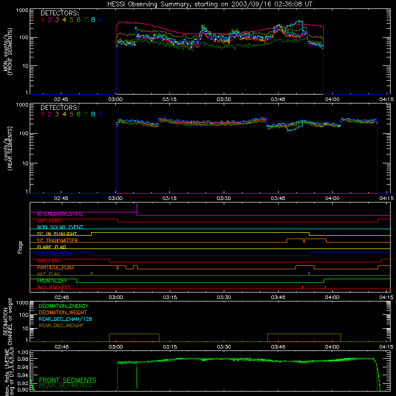Click the front segments y-axis title
This screenshot has width=396, height=396.
7,51
